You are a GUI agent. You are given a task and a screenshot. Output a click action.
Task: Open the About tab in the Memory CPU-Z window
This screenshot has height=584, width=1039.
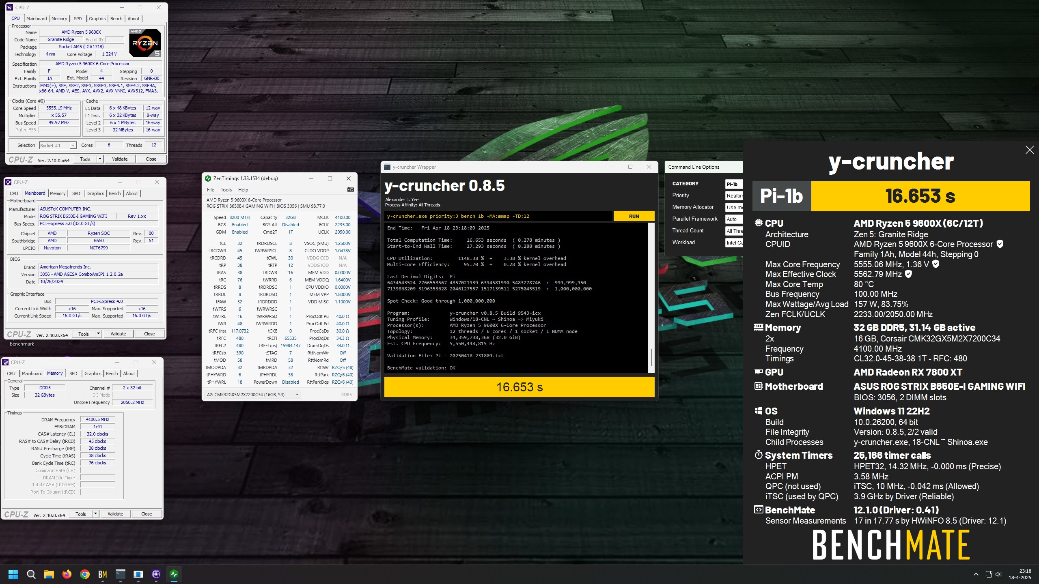(x=129, y=374)
